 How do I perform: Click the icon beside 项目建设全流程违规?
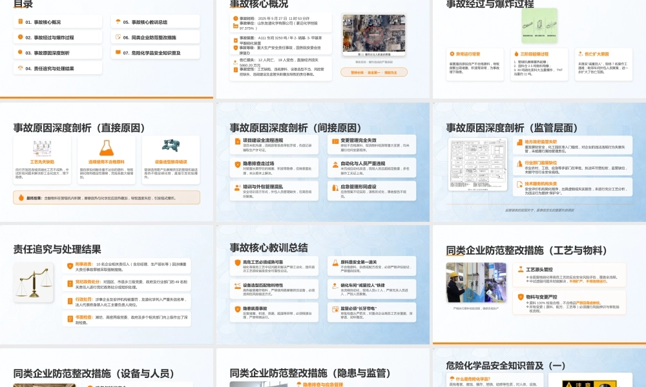pyautogui.click(x=237, y=141)
